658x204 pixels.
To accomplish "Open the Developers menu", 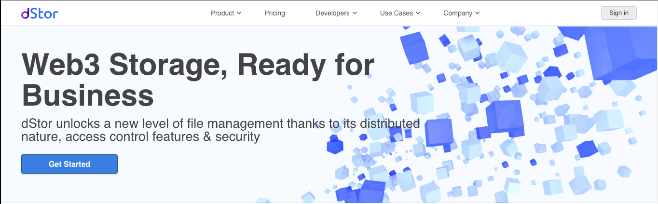I will pyautogui.click(x=336, y=13).
